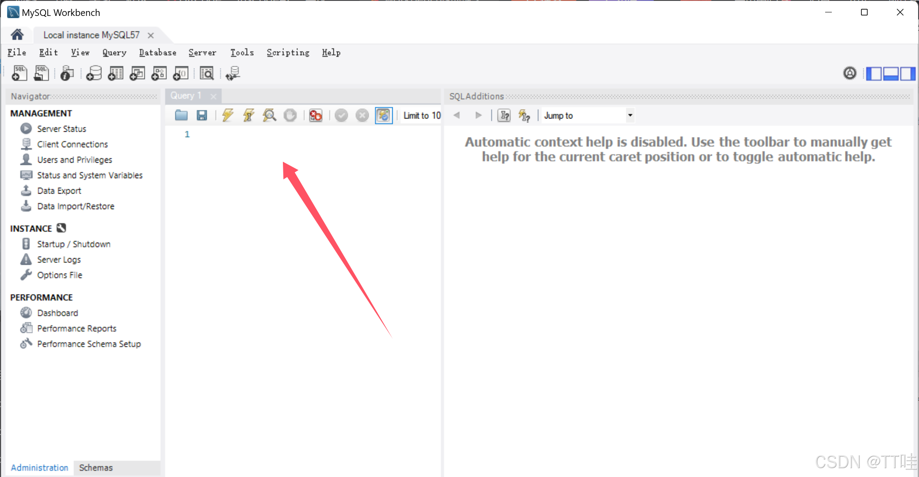The width and height of the screenshot is (919, 477).
Task: Open the Edit menu
Action: tap(48, 53)
